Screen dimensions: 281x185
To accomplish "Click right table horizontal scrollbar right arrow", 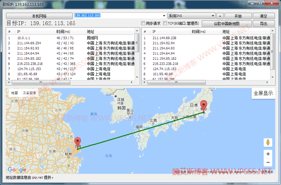I will pyautogui.click(x=267, y=82).
